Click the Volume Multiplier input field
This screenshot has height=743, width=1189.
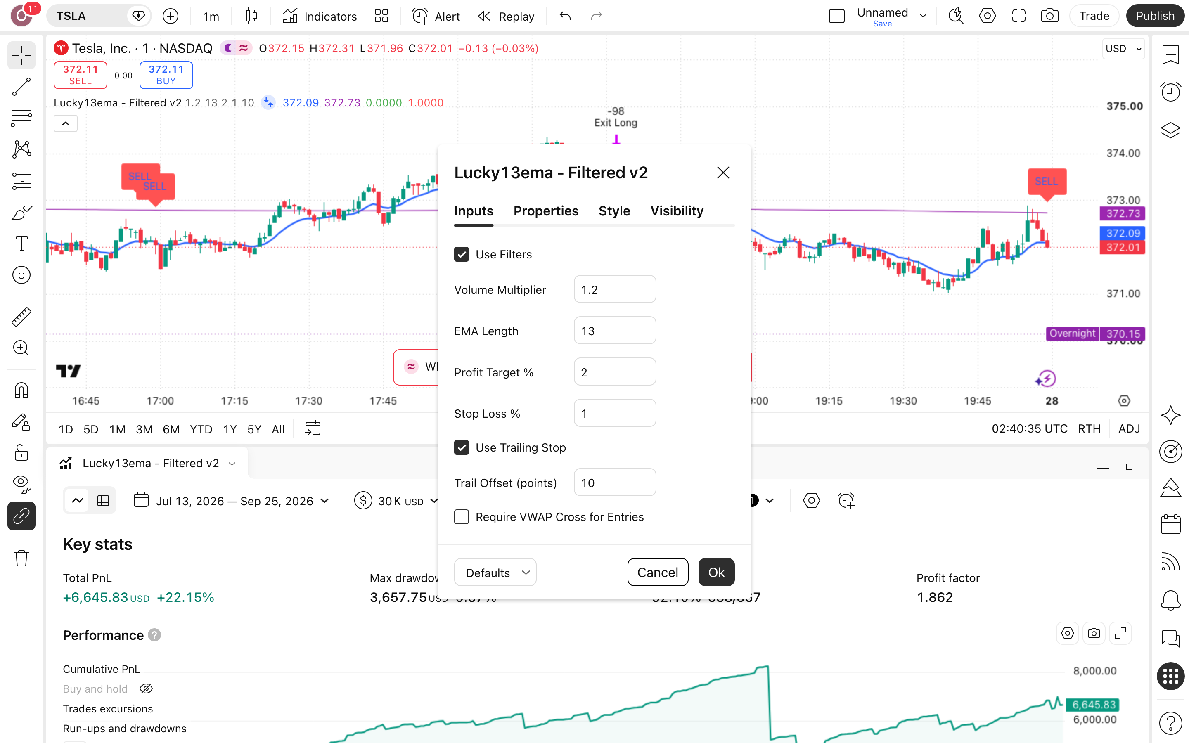pos(615,289)
